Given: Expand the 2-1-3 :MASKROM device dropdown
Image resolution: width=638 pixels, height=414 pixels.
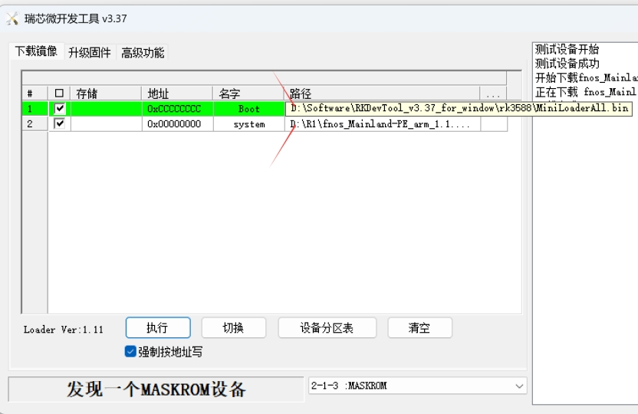Looking at the screenshot, I should coord(519,386).
